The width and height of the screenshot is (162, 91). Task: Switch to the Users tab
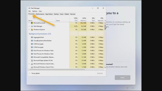click(62, 14)
